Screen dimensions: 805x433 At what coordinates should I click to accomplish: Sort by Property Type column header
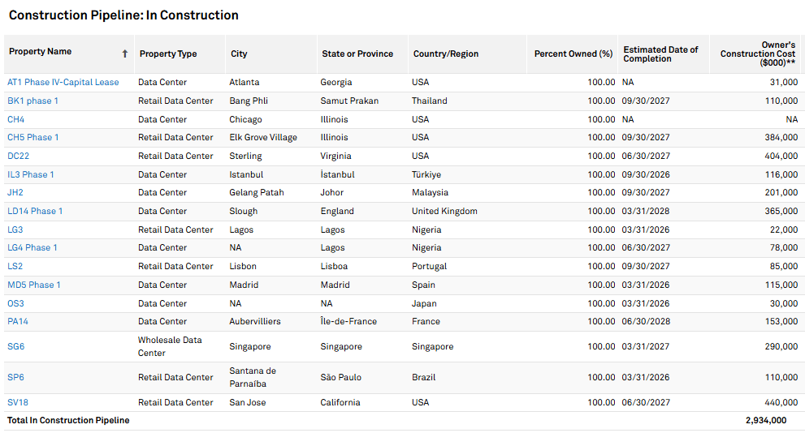pyautogui.click(x=168, y=54)
